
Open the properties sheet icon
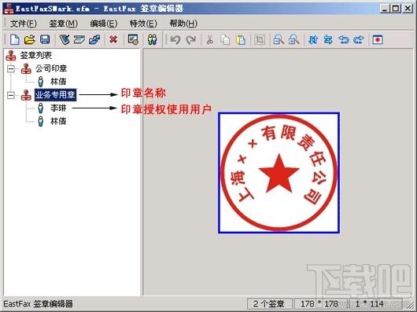[133, 40]
